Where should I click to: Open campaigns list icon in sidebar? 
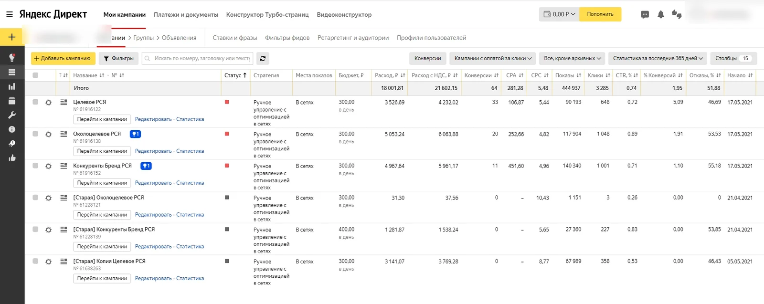pyautogui.click(x=12, y=72)
